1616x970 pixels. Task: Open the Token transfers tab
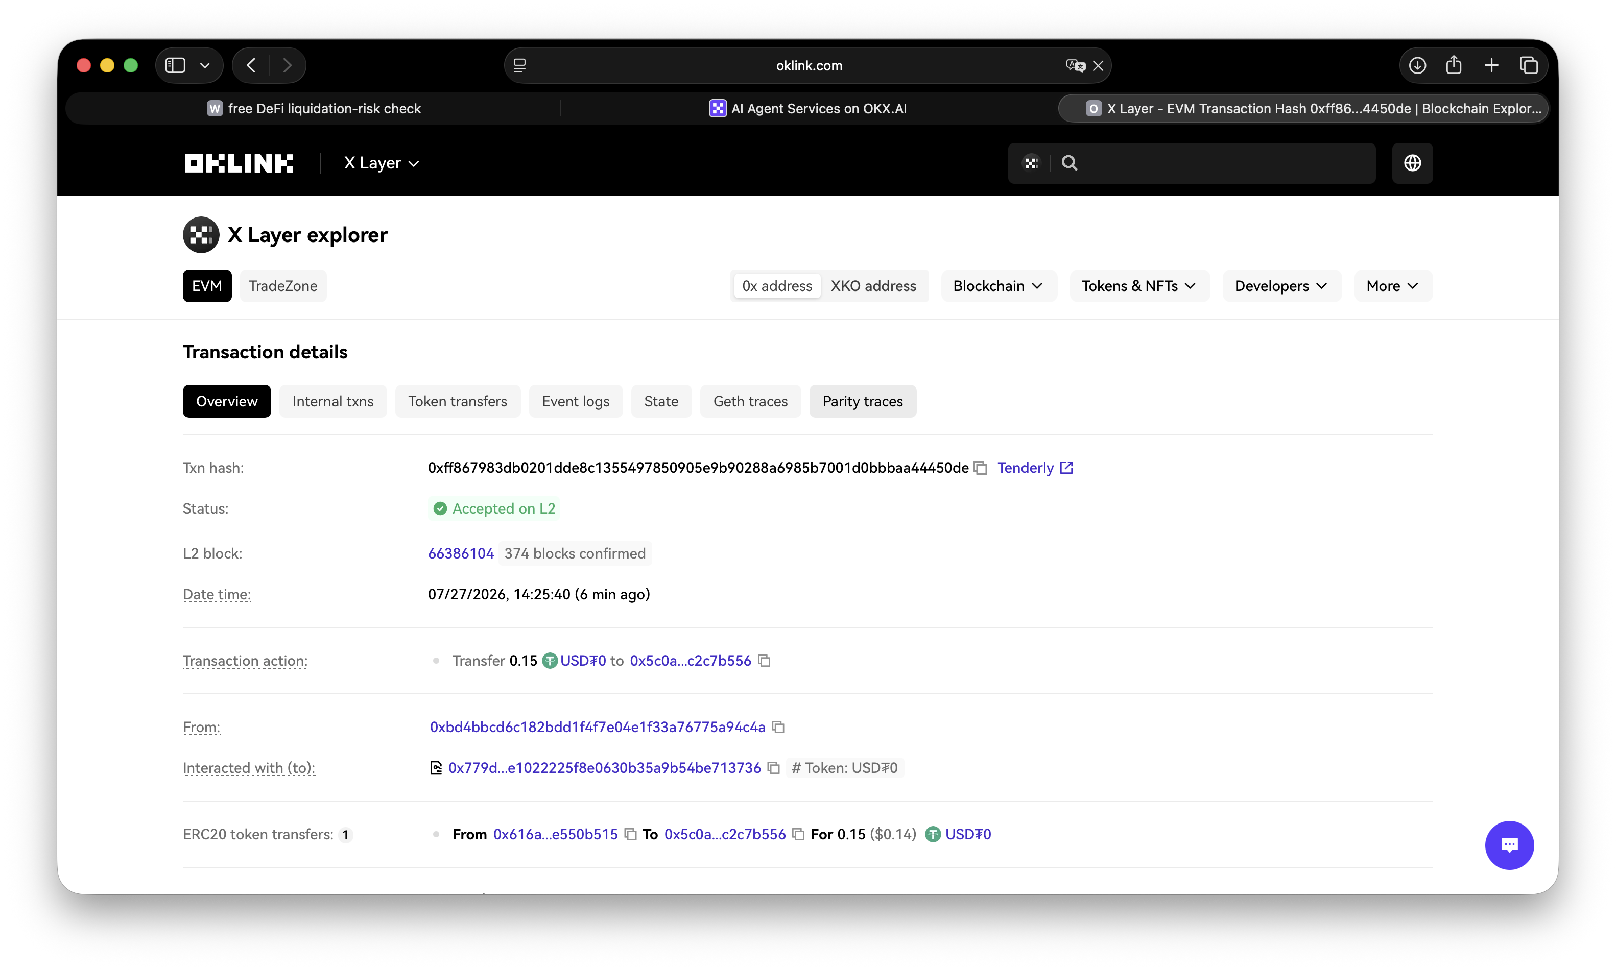click(458, 401)
